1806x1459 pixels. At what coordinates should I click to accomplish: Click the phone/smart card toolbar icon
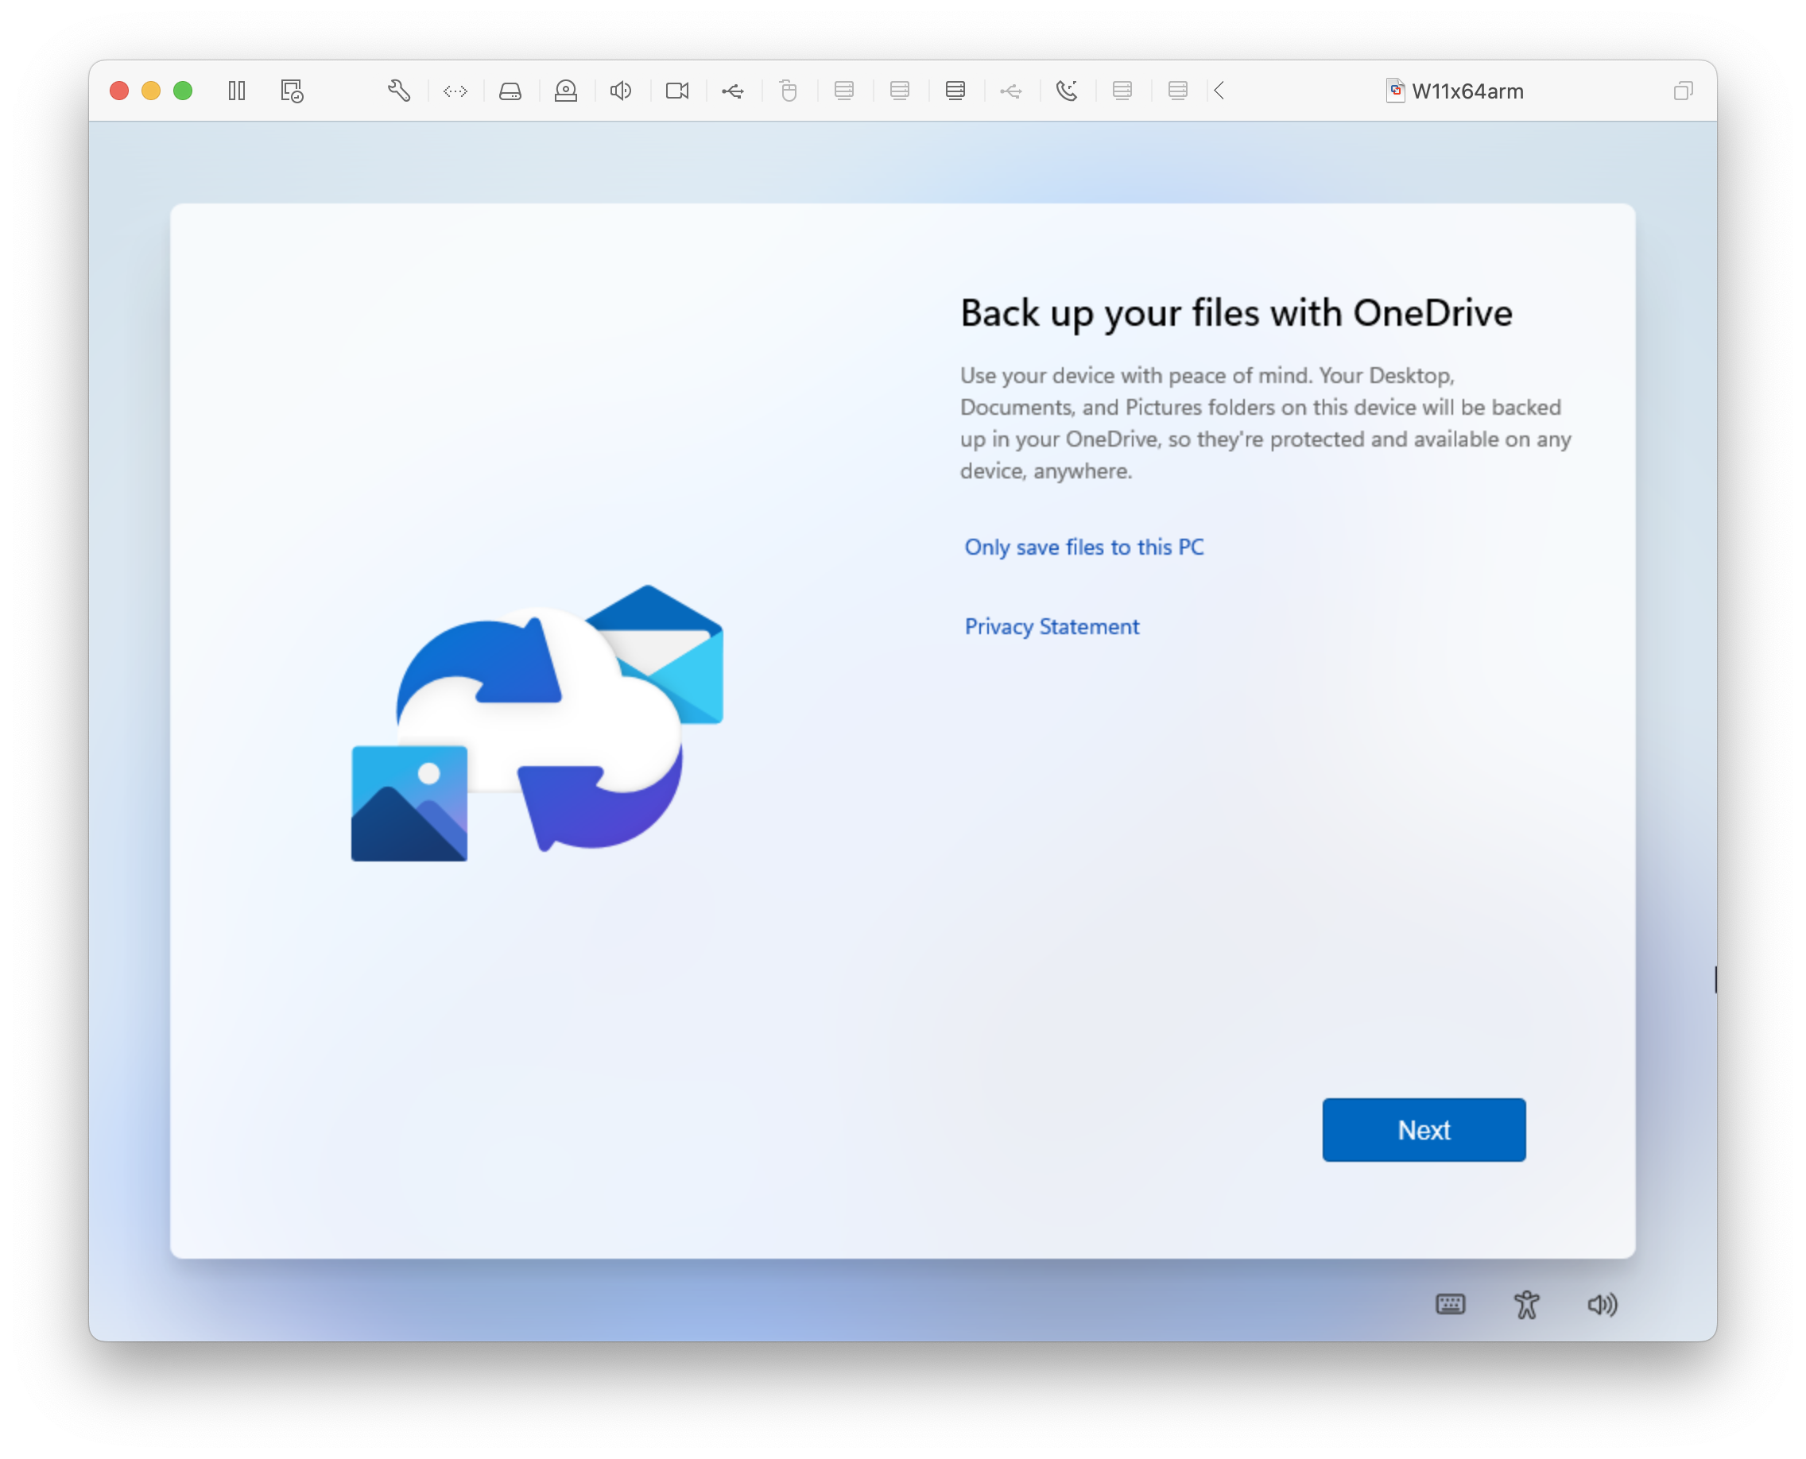click(x=1068, y=91)
